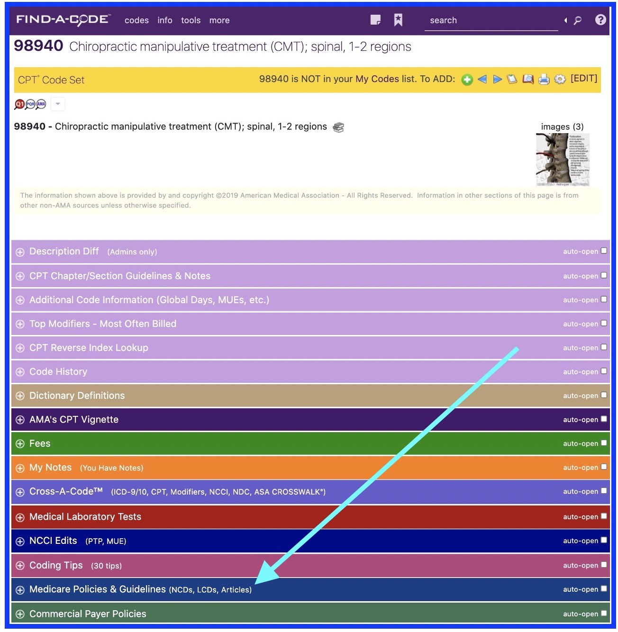Viewport: 618px width, 632px height.
Task: Click the Find-A-Code logo
Action: point(64,20)
